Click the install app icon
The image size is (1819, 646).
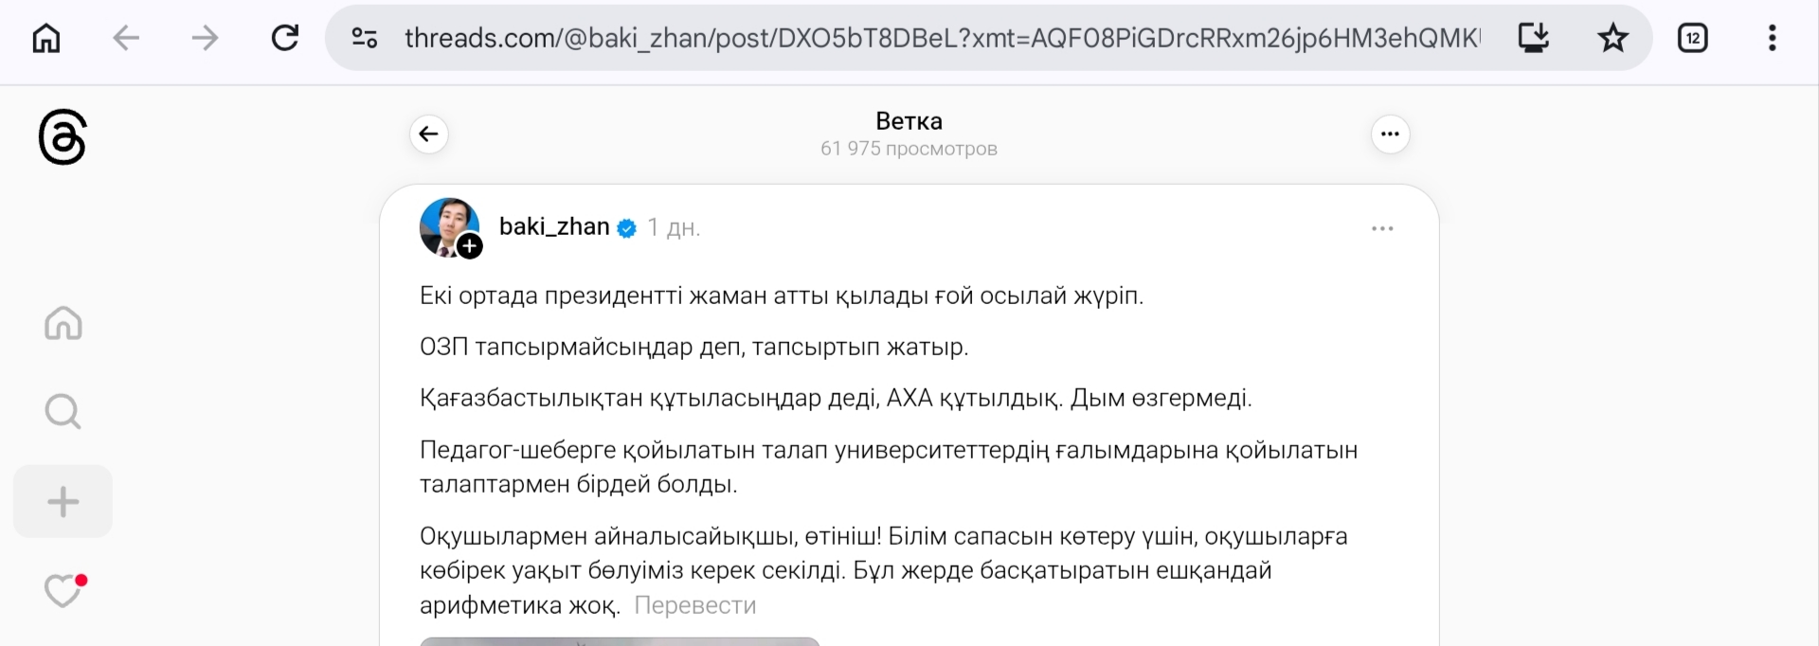point(1533,38)
